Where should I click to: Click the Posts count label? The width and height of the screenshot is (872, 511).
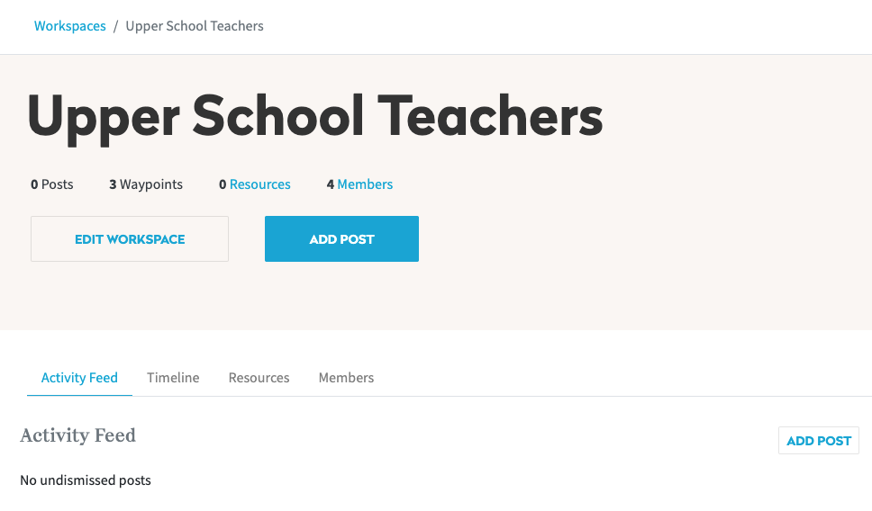51,184
